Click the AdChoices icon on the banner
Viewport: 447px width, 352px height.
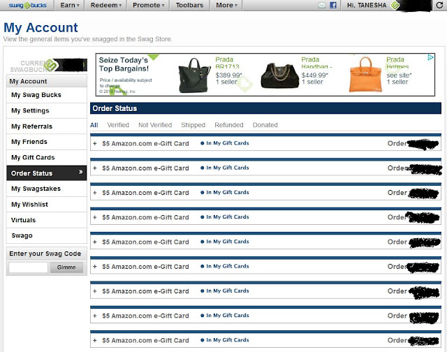pyautogui.click(x=430, y=57)
